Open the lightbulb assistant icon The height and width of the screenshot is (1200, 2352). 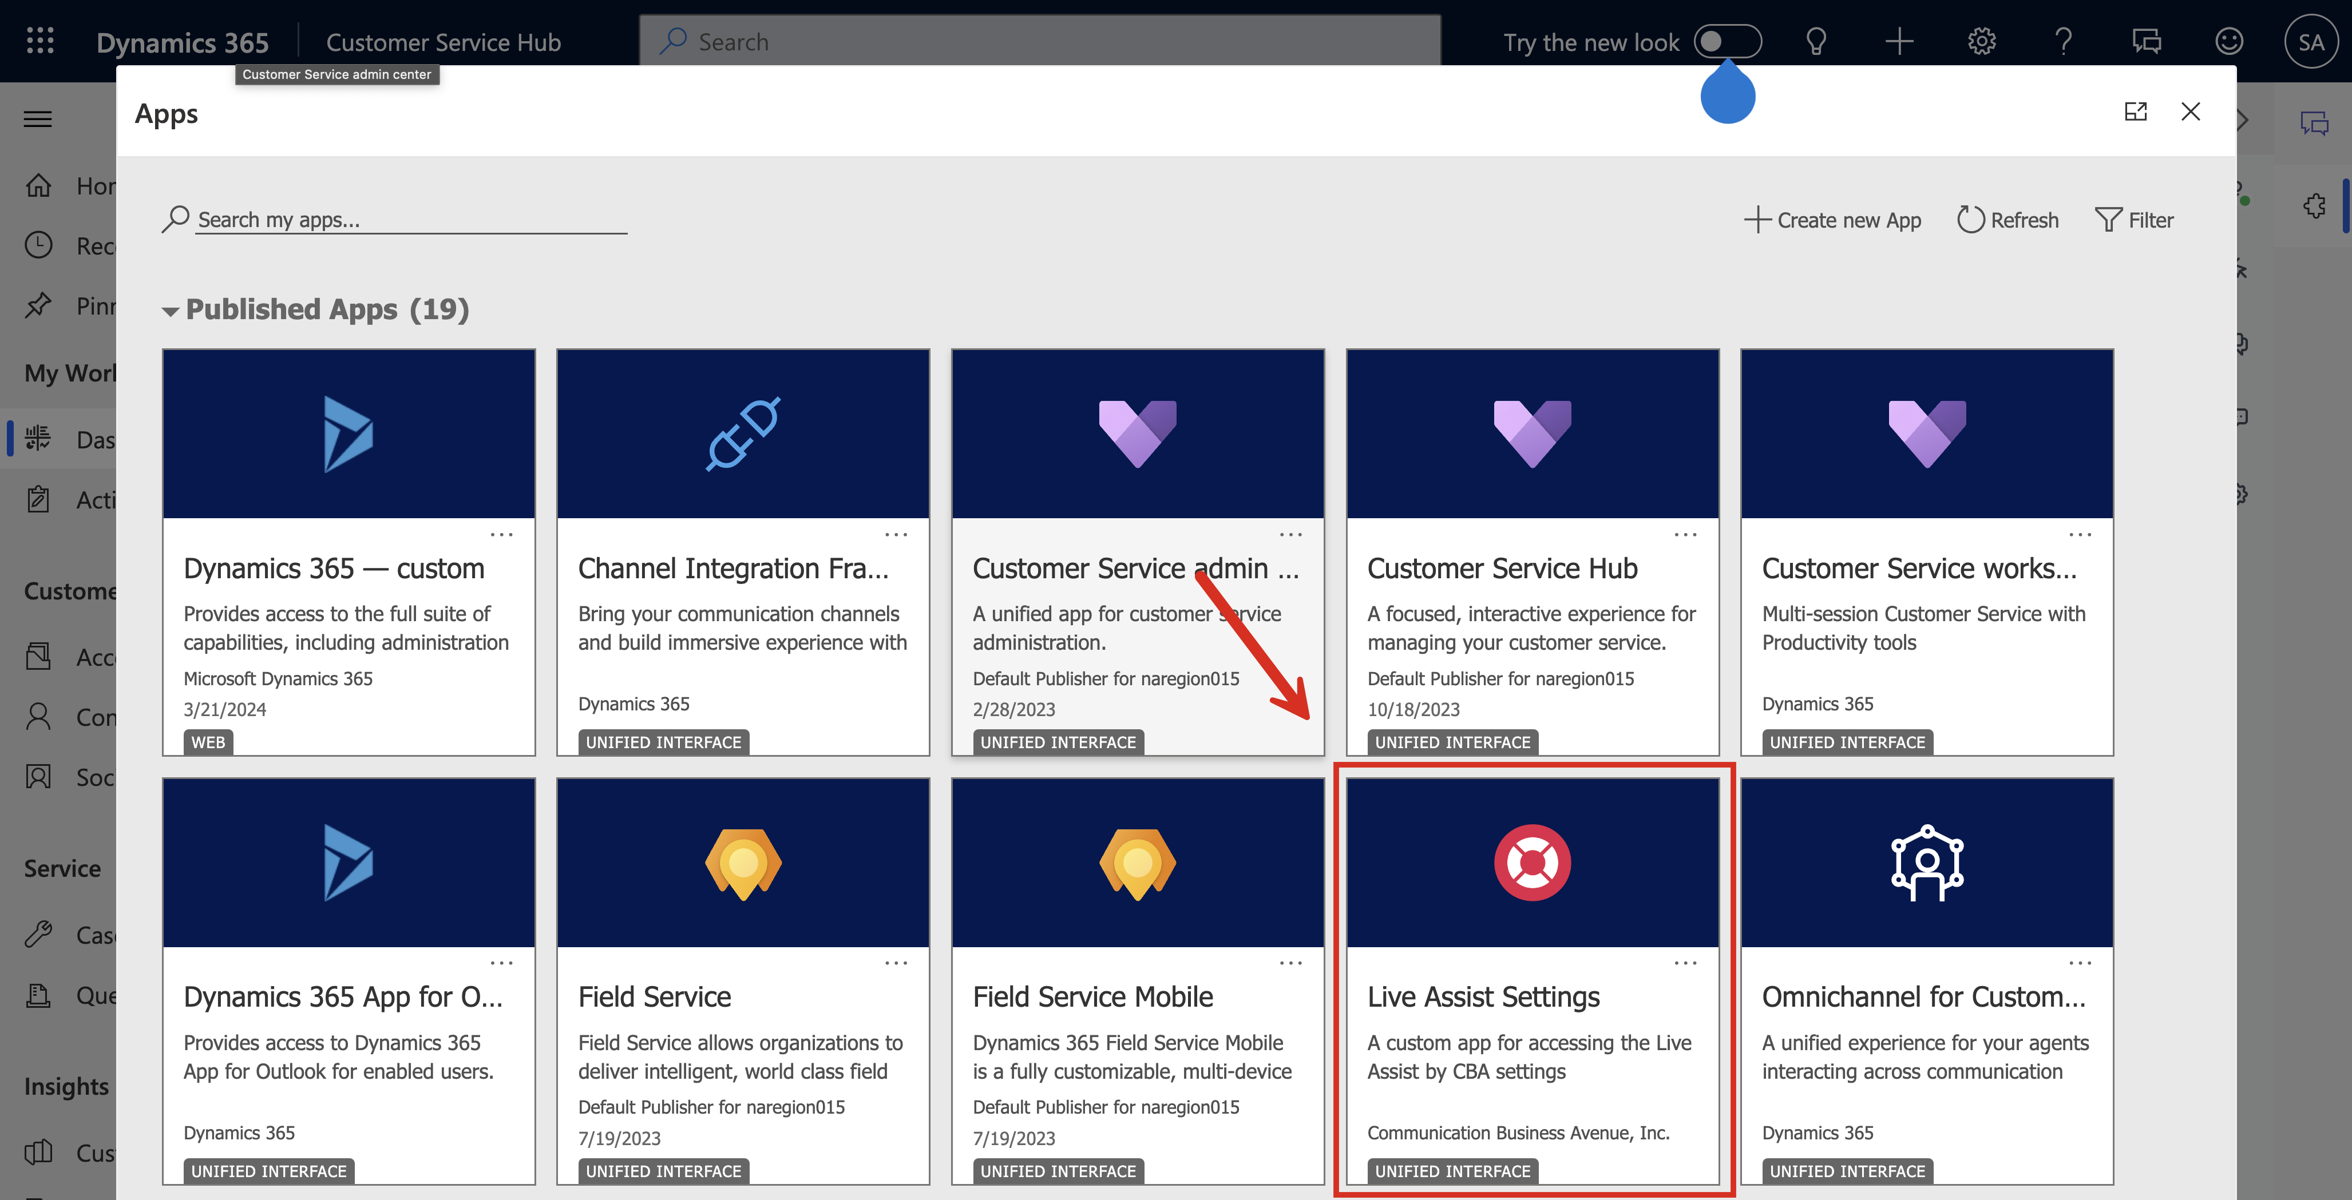[1816, 41]
